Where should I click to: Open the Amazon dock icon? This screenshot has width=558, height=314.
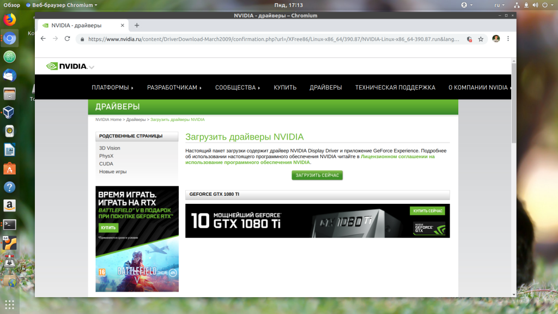click(x=10, y=206)
